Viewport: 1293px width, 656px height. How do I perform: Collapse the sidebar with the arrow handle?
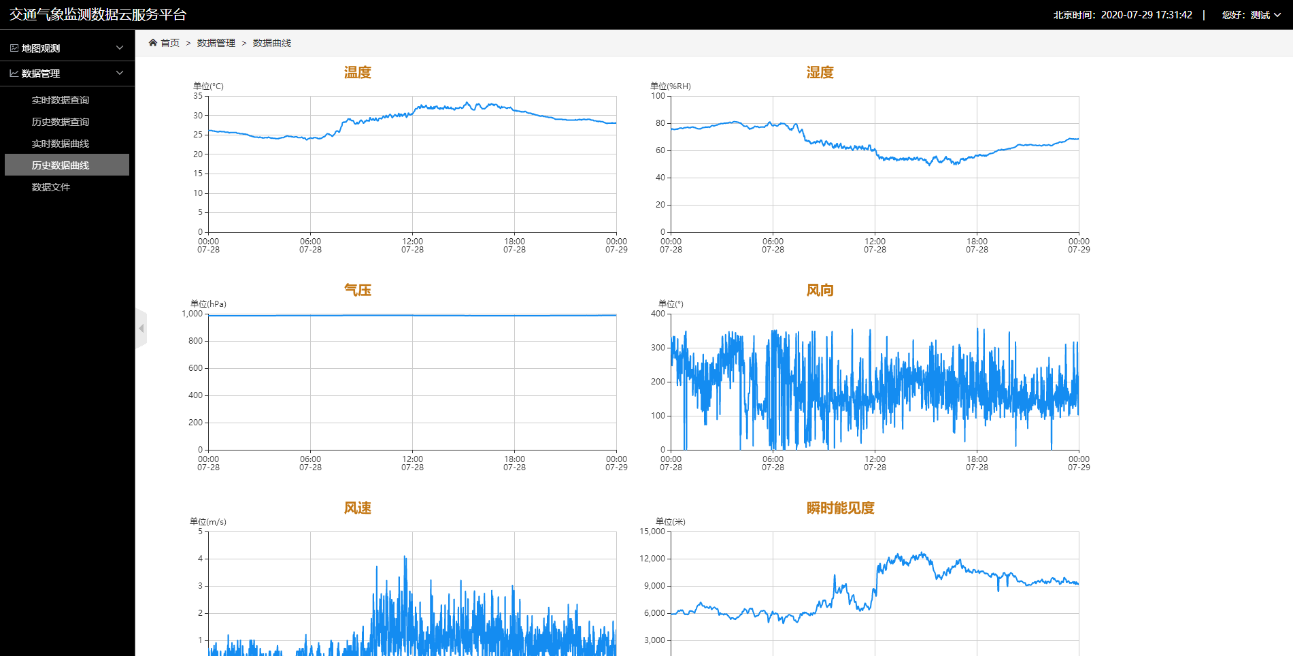(x=141, y=329)
